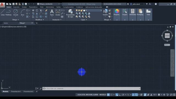Expand the Capas panel
The image size is (176, 99).
pos(84,20)
